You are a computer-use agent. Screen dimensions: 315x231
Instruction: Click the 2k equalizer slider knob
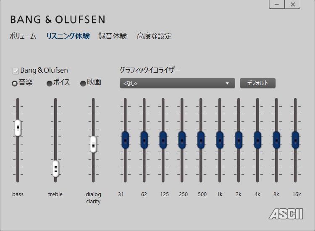pyautogui.click(x=239, y=140)
